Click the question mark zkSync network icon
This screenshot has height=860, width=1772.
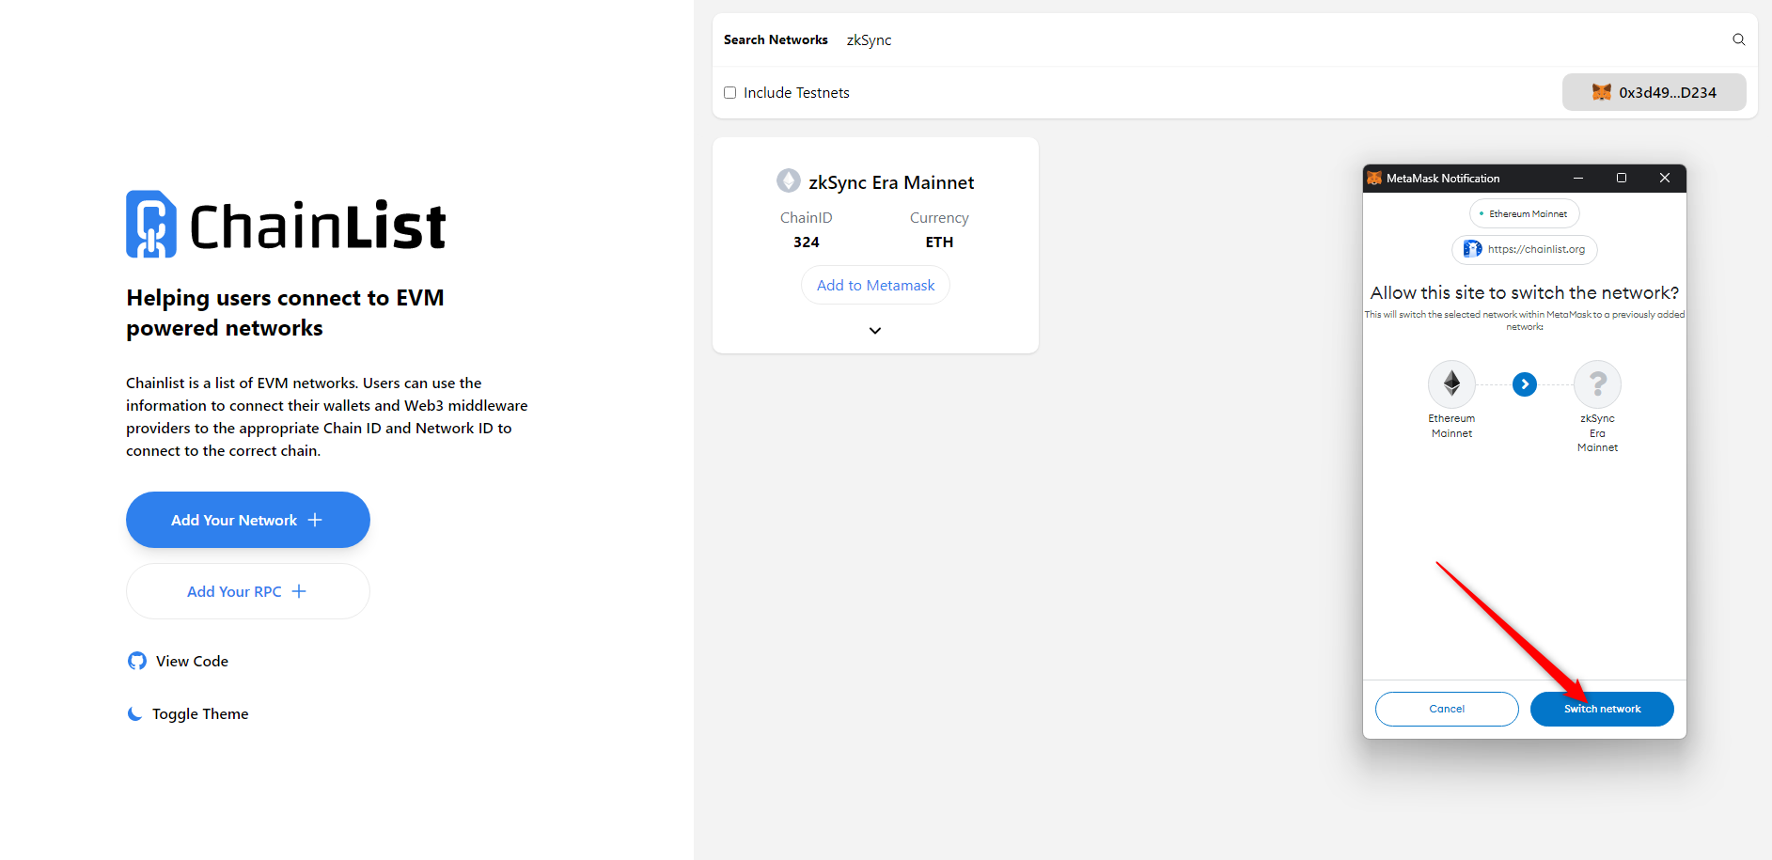tap(1597, 383)
